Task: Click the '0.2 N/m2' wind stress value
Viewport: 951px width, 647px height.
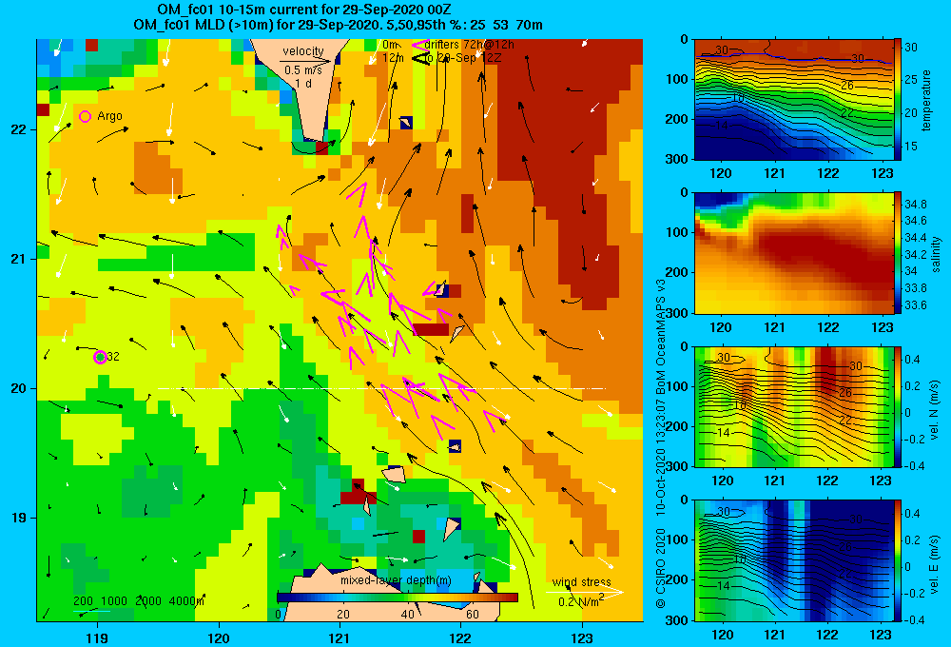Action: click(x=580, y=601)
